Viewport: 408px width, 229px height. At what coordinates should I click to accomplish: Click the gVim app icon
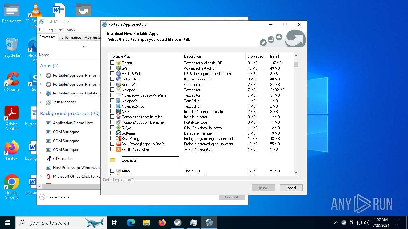119,68
